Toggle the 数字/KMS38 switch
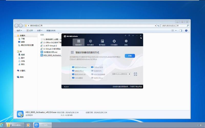Image resolution: width=205 pixels, height=128 pixels. [73, 74]
